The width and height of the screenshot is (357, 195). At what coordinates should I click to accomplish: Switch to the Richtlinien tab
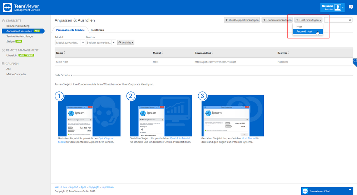(97, 30)
